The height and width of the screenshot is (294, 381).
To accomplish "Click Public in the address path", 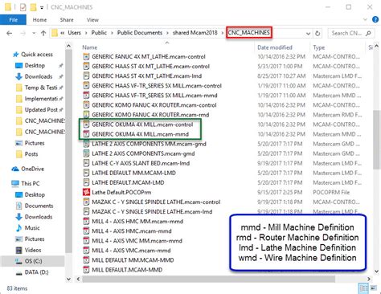I will (x=99, y=33).
